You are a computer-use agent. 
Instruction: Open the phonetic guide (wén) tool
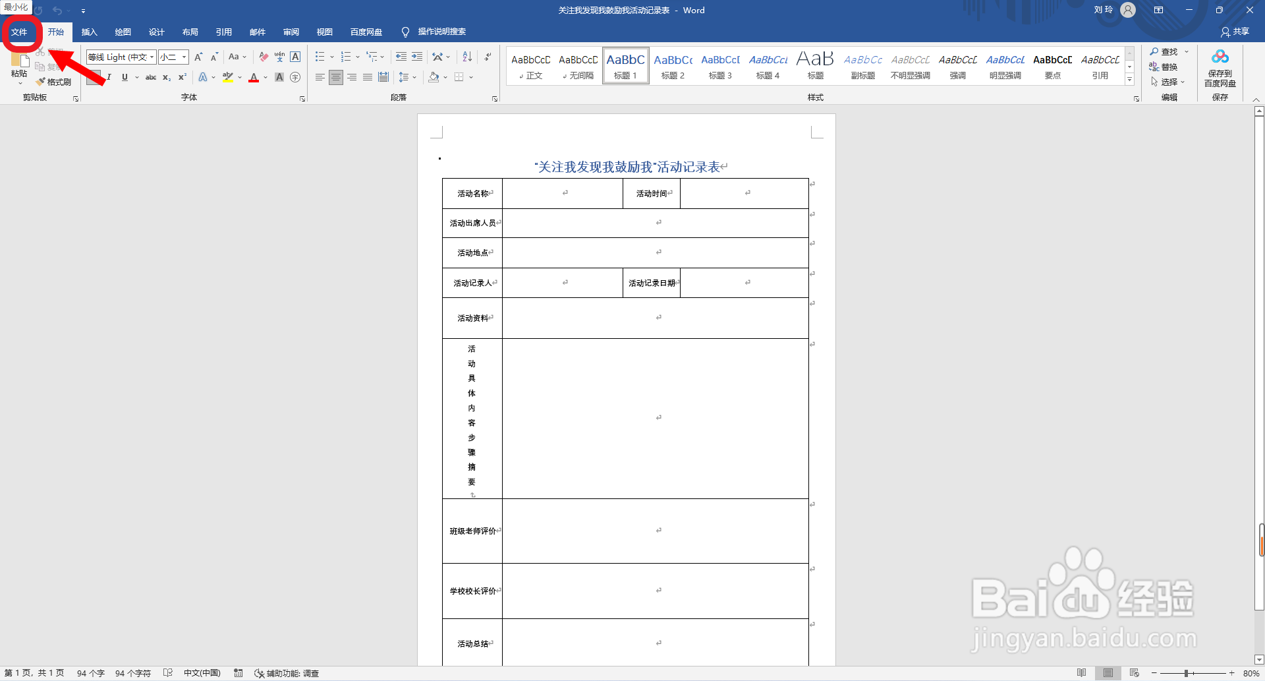coord(279,57)
